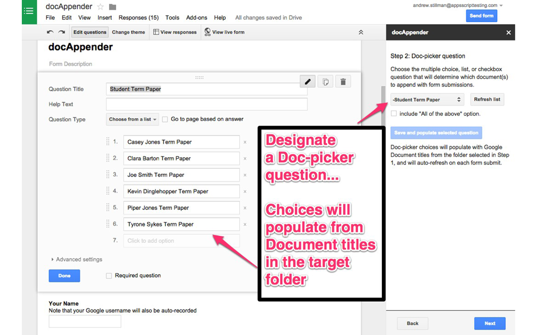Grab the drag handle of option 2
This screenshot has height=335, width=537.
point(108,158)
